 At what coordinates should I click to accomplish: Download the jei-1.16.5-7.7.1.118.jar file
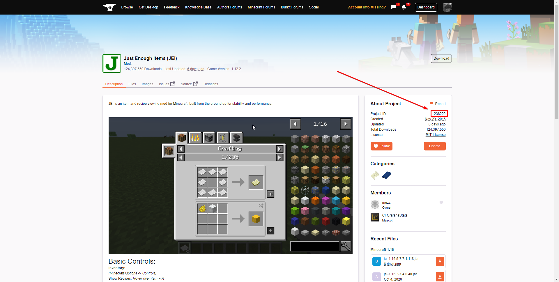click(x=440, y=261)
